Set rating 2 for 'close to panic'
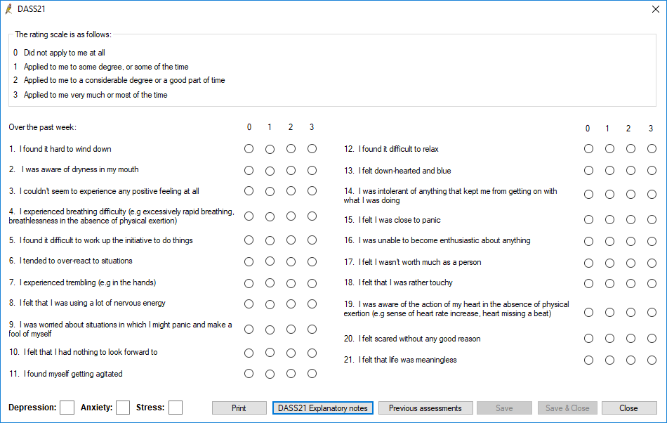The height and width of the screenshot is (423, 667). coord(630,220)
